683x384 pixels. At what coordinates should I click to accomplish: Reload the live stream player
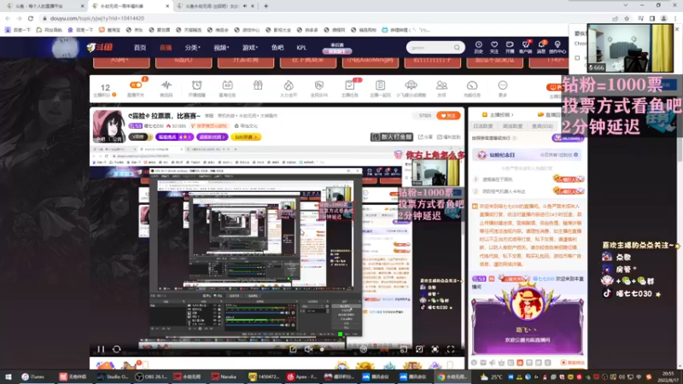(116, 349)
